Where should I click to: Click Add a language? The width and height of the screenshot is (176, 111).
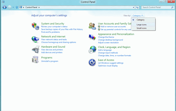click(105, 50)
